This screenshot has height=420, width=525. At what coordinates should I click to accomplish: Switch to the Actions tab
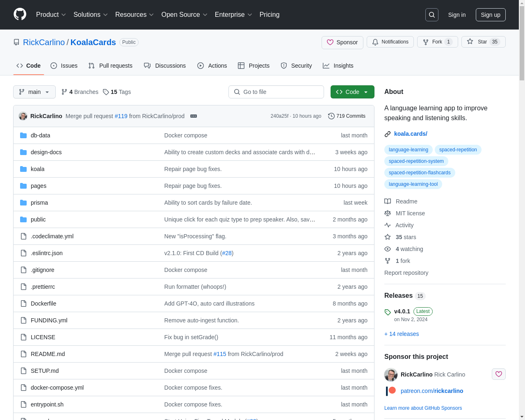coord(212,66)
